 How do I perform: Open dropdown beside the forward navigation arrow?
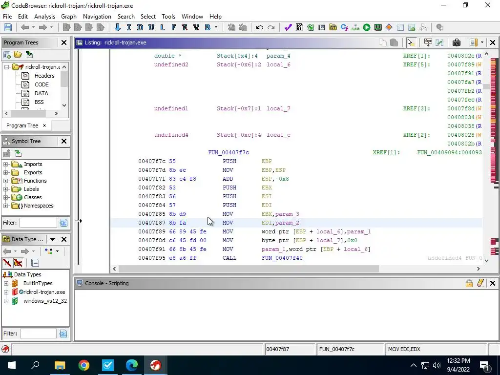(x=51, y=27)
